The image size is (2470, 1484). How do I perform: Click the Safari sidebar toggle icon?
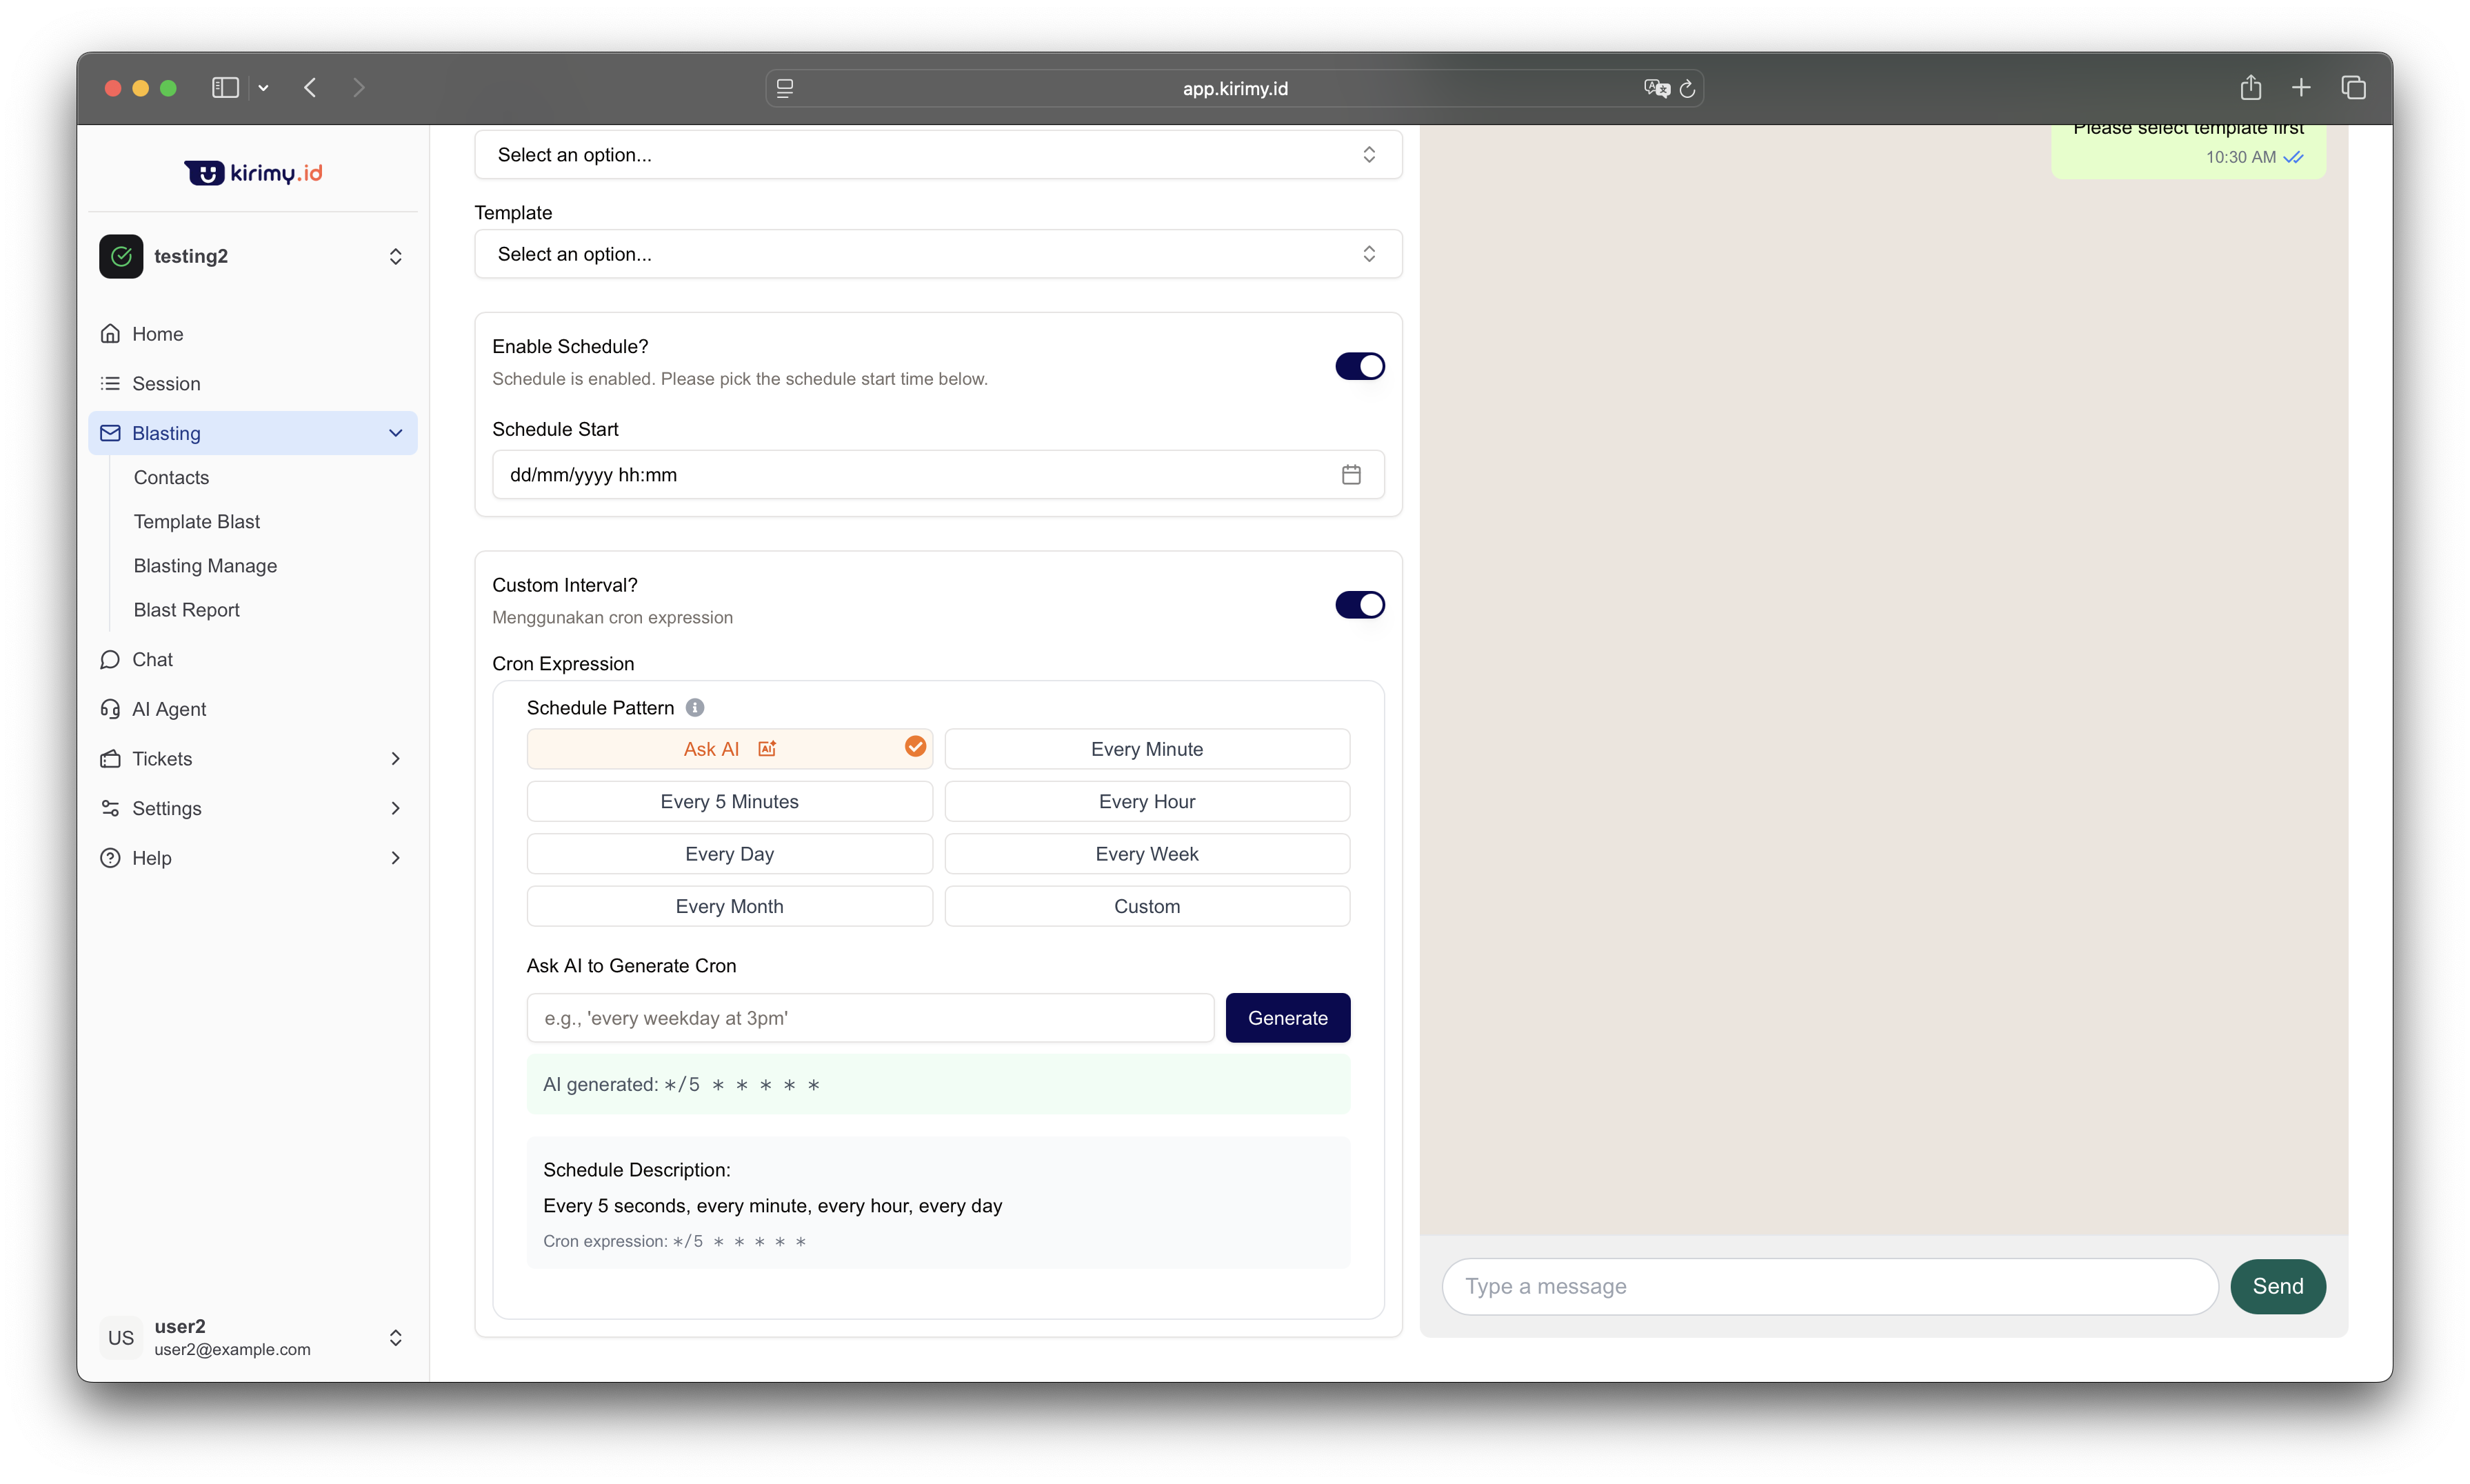coord(225,88)
